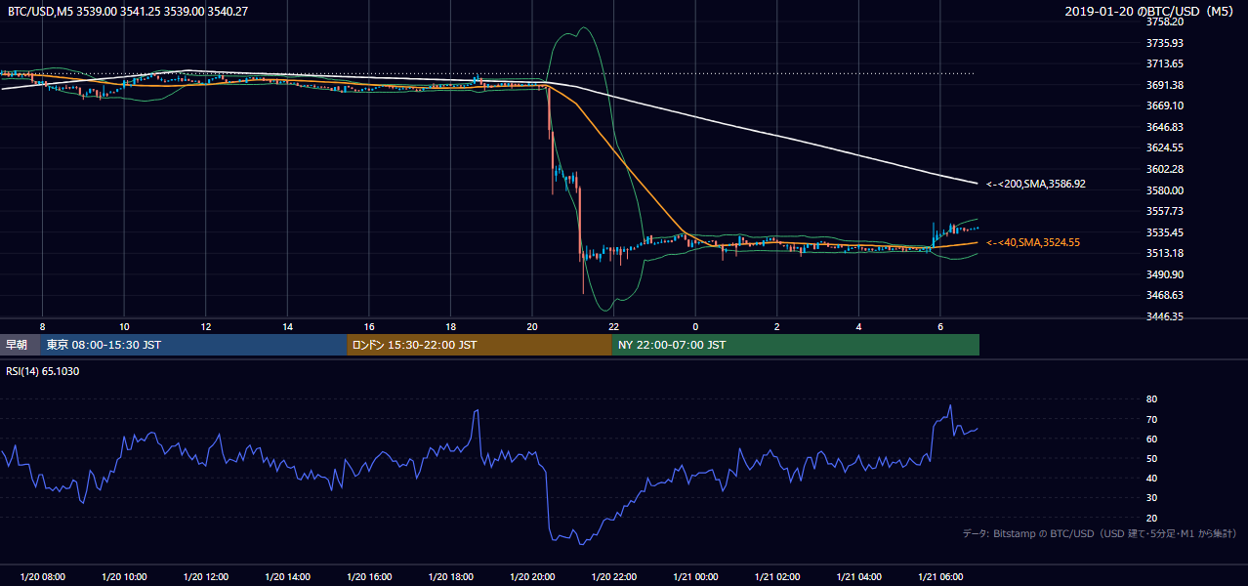Click the 1/20 18:00 bottom time label
This screenshot has width=1248, height=586.
[x=450, y=577]
